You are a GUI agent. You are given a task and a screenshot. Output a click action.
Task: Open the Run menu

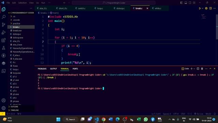[x=43, y=3]
